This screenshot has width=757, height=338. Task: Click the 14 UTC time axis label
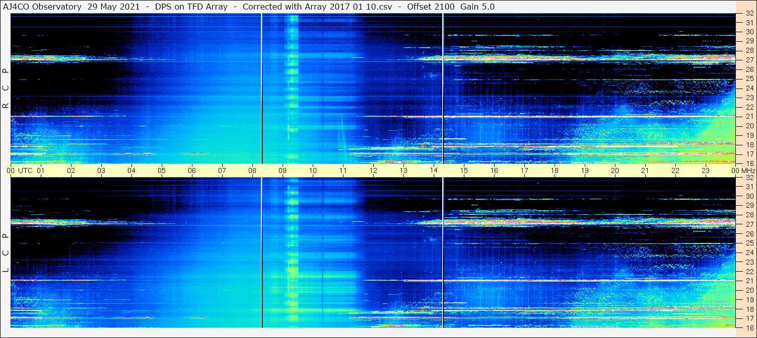click(434, 171)
